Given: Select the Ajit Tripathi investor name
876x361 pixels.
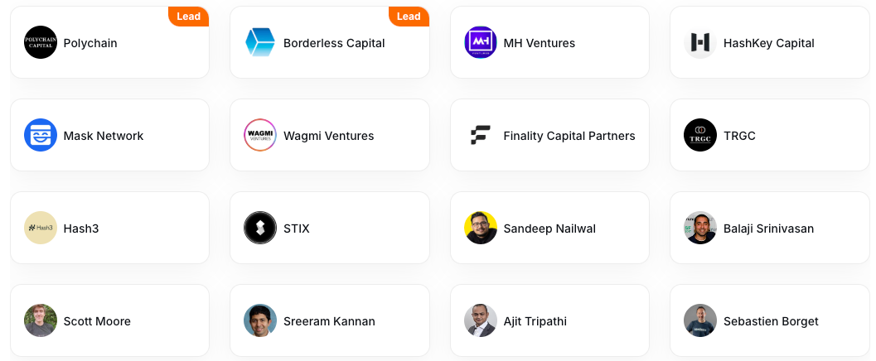Looking at the screenshot, I should pyautogui.click(x=535, y=321).
